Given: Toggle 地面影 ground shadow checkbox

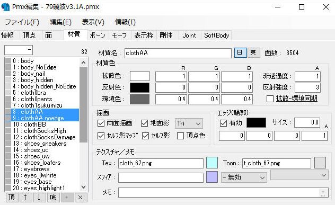Looking at the screenshot, I should [144, 123].
